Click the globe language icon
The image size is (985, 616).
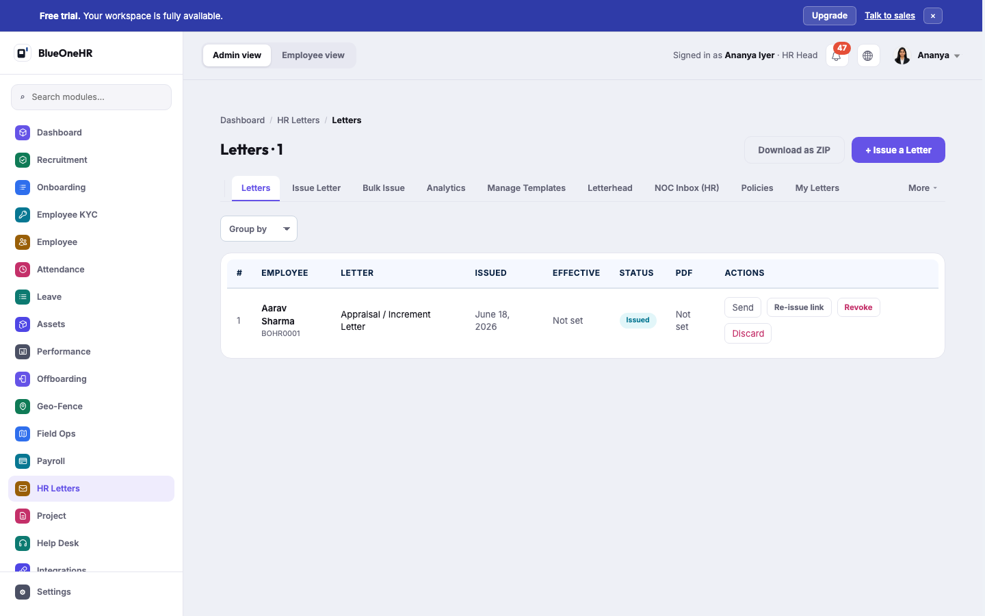coord(868,55)
